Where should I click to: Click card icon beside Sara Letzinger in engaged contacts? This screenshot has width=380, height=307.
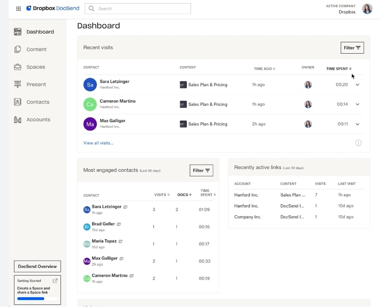point(125,207)
